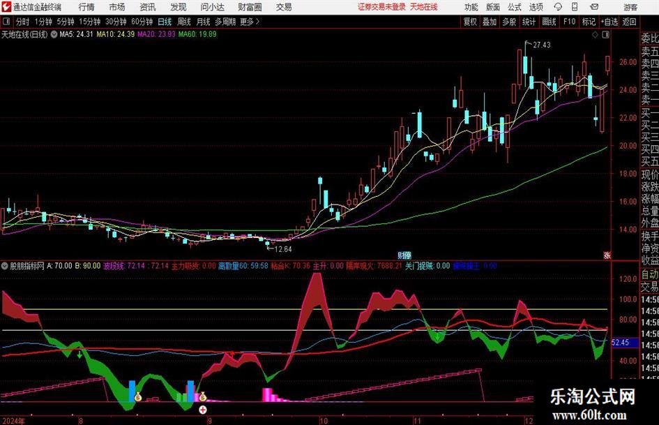Add stock with +自选 button
This screenshot has width=659, height=425.
pyautogui.click(x=609, y=22)
